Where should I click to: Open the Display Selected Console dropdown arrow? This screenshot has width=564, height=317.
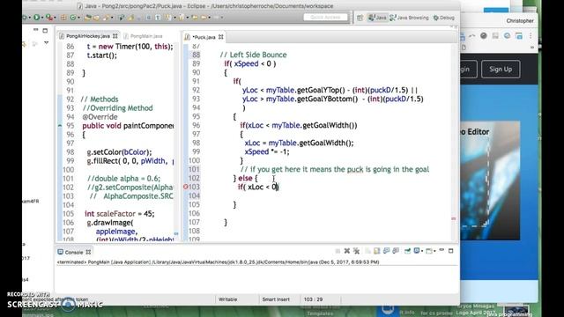(x=422, y=251)
